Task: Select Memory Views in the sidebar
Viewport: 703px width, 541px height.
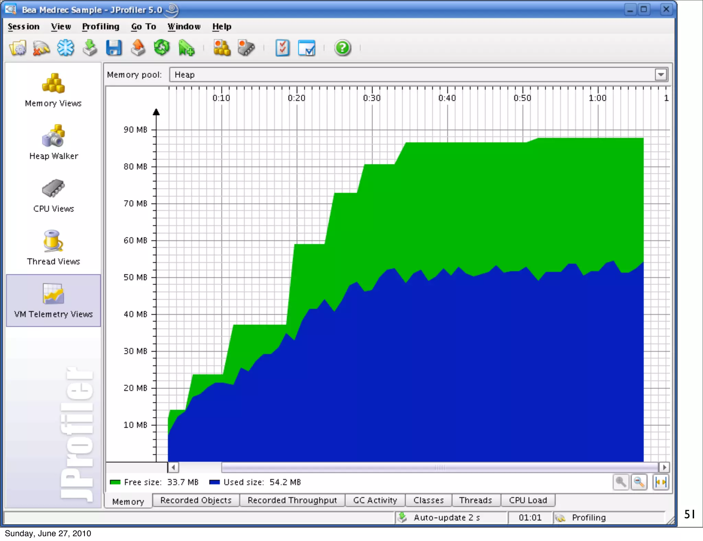Action: pos(54,90)
